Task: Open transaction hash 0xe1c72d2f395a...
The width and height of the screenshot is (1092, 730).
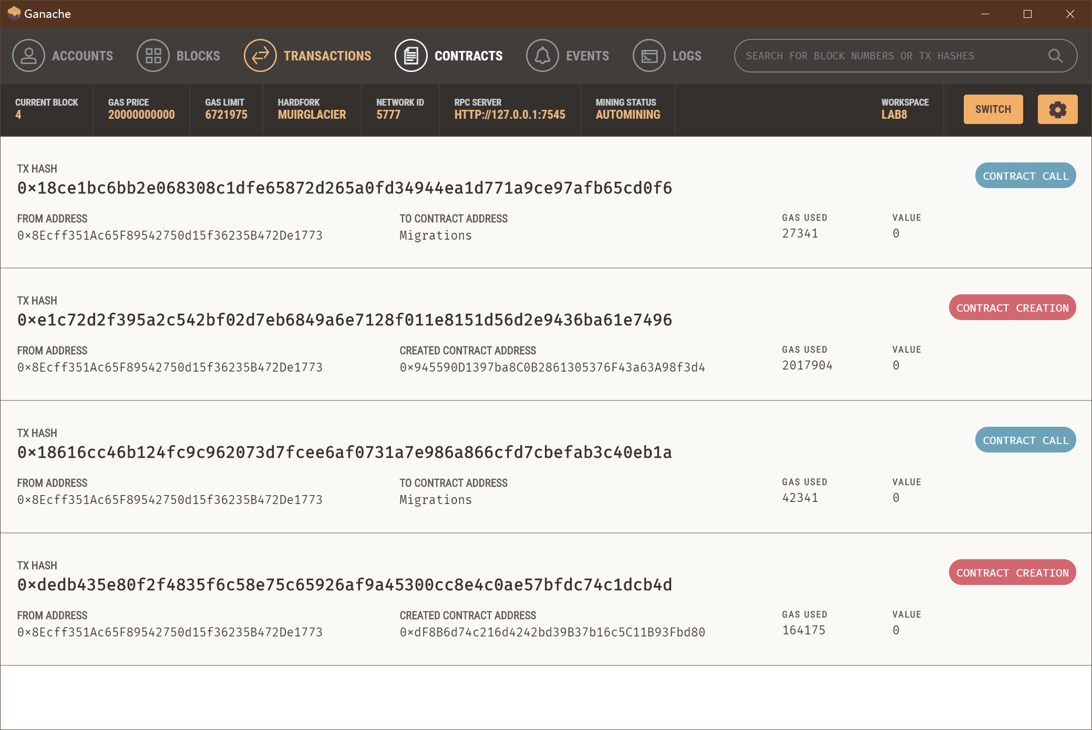Action: coord(345,320)
